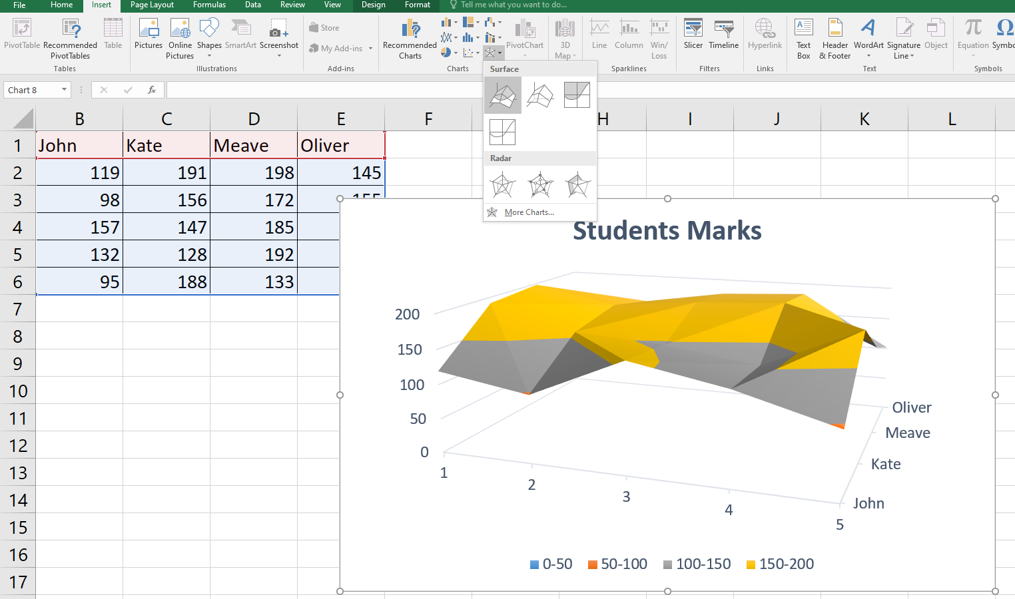Select the Wireframe Contour chart icon
This screenshot has width=1015, height=599.
(503, 132)
